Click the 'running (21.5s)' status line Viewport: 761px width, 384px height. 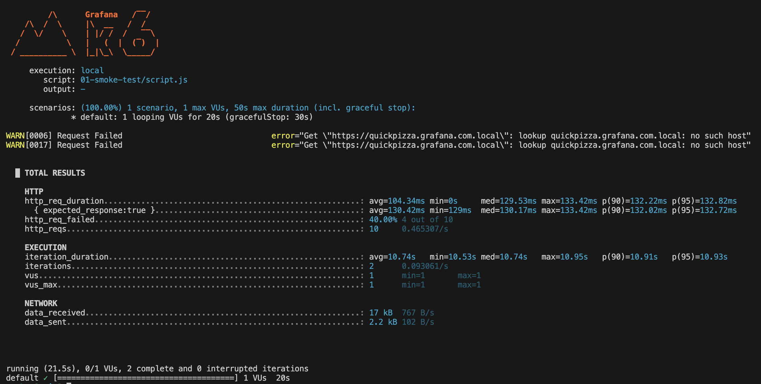(x=157, y=369)
